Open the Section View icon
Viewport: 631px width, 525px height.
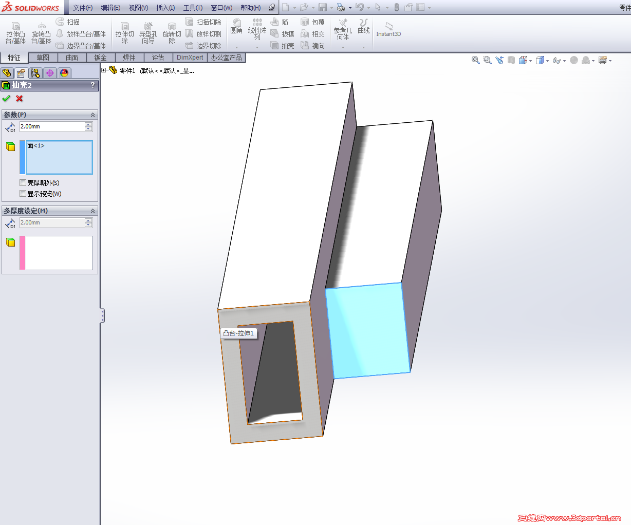coord(511,60)
